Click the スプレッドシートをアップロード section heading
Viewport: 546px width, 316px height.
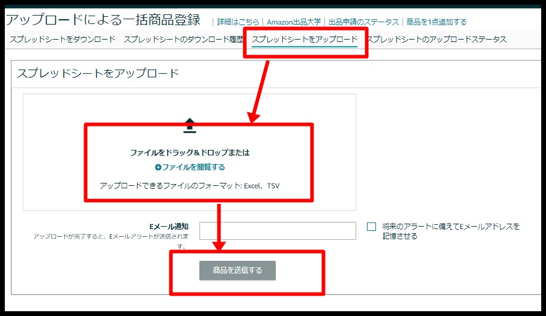98,73
